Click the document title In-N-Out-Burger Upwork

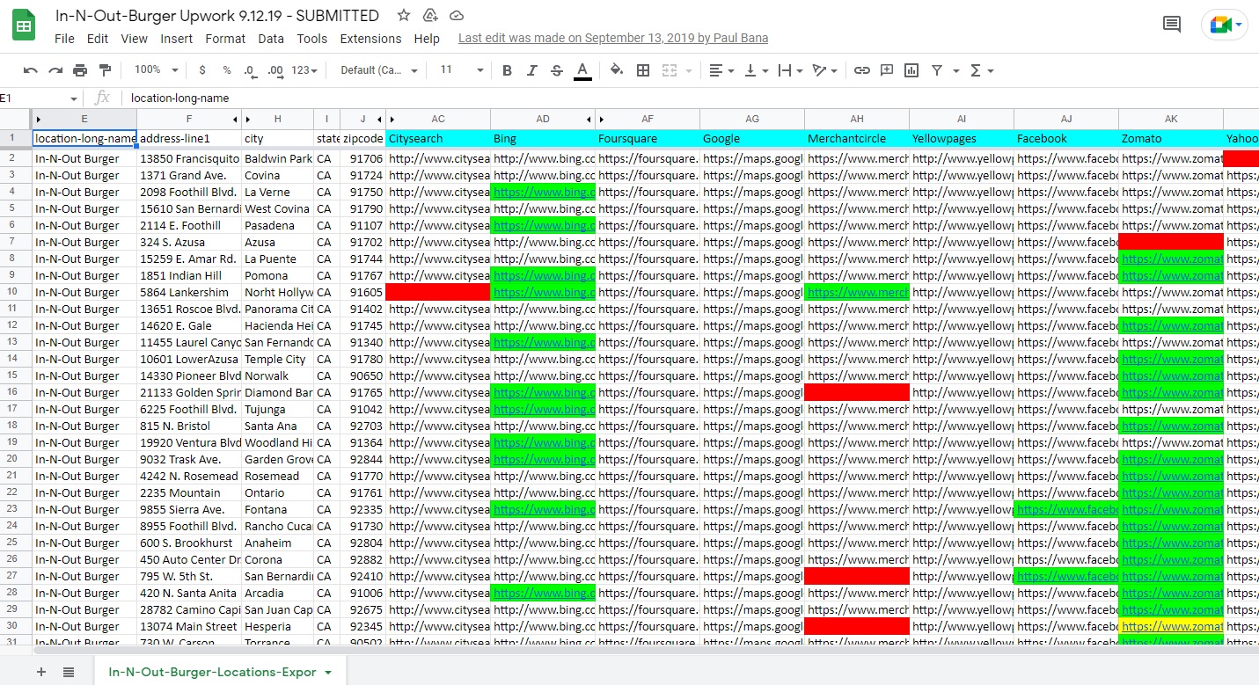(217, 16)
